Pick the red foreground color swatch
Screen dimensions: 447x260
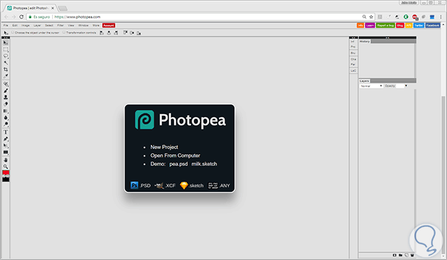tap(6, 173)
